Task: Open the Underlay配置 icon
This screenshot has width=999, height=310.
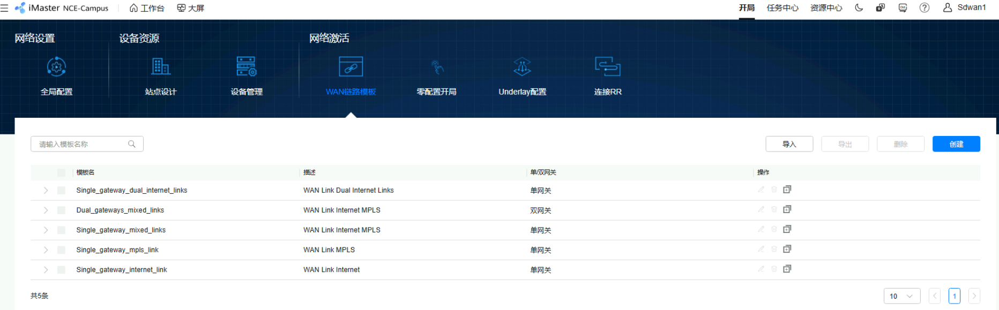Action: click(x=522, y=67)
